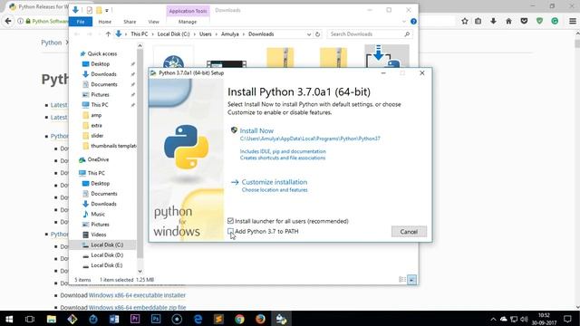Open Music under This PC
580x326 pixels.
tap(98, 214)
